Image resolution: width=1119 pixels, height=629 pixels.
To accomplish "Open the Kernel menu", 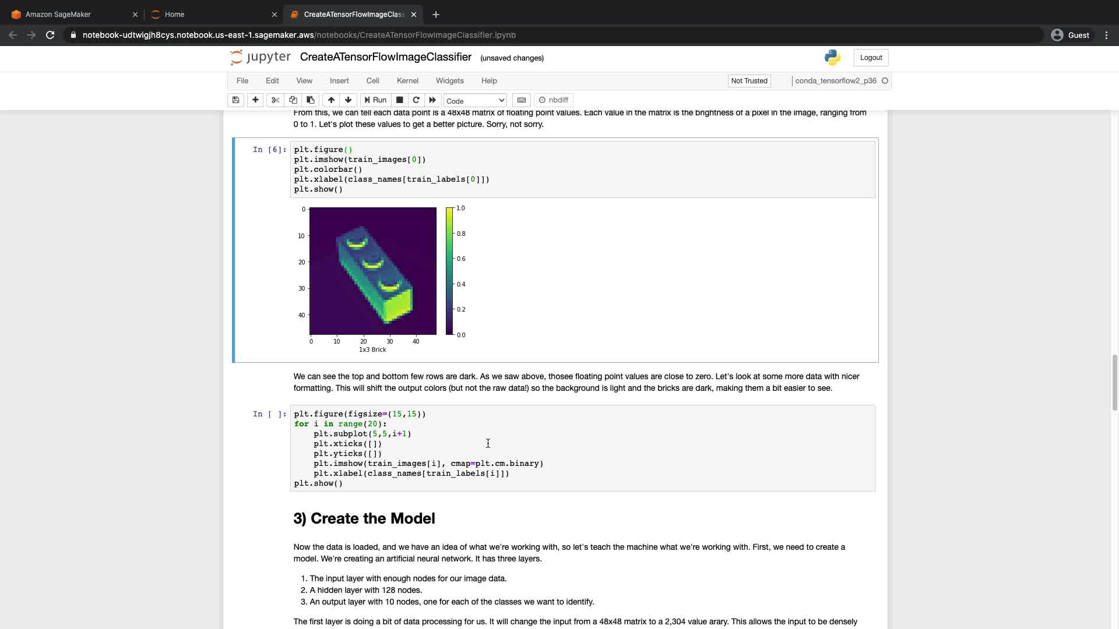I will pyautogui.click(x=407, y=81).
